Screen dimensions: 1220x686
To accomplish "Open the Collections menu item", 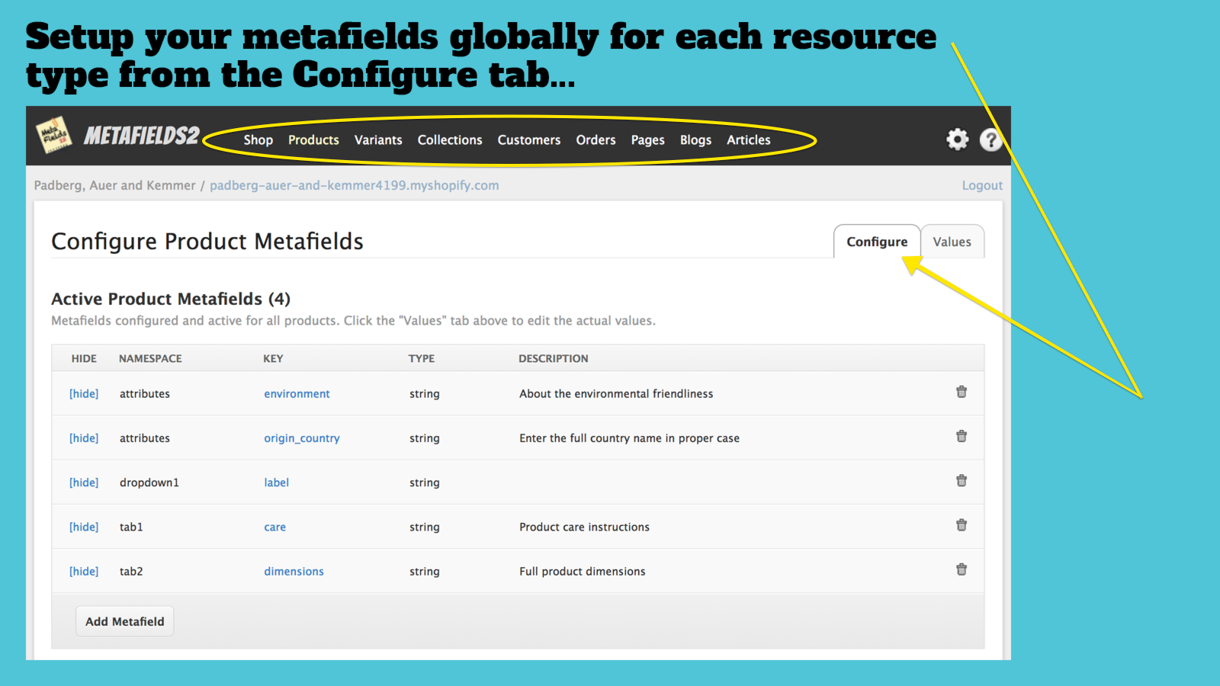I will click(x=450, y=140).
